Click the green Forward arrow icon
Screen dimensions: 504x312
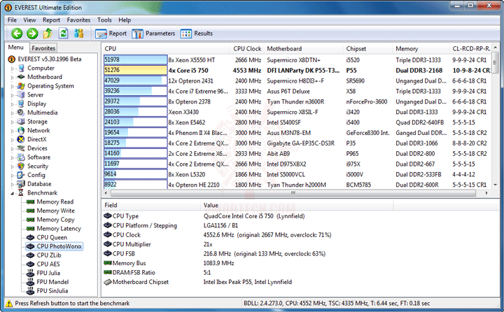click(32, 34)
